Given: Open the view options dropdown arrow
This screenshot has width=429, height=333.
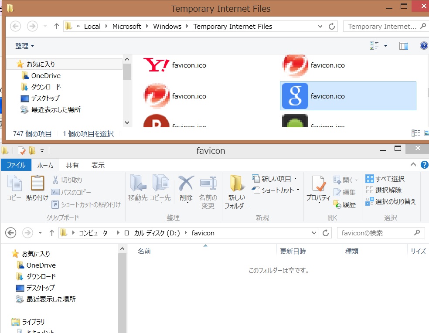Looking at the screenshot, I should tap(385, 46).
